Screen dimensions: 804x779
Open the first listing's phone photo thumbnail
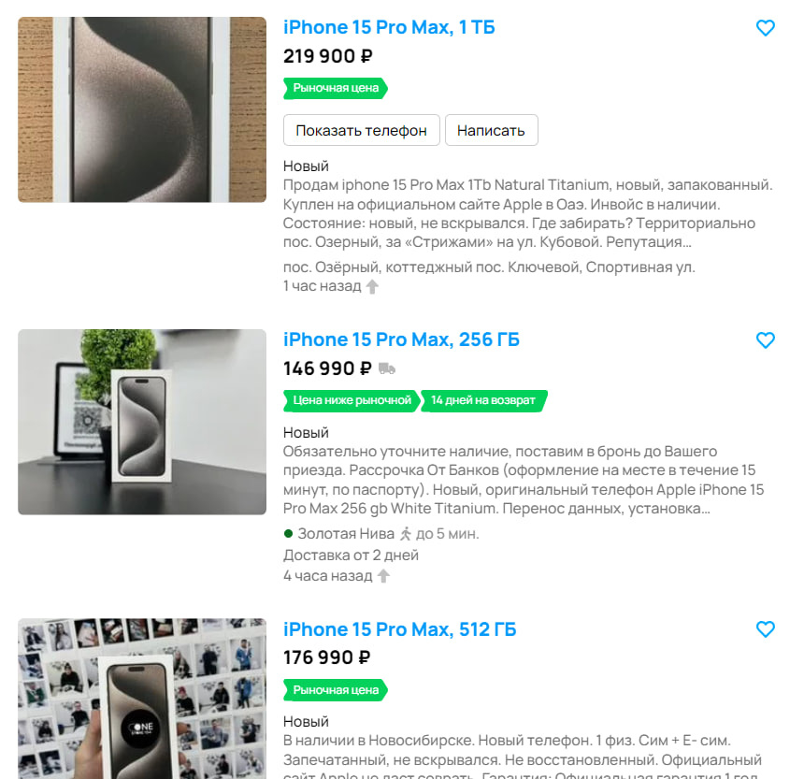142,109
